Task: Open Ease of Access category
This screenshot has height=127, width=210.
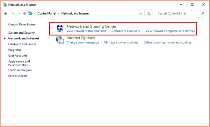Action: 18,76
